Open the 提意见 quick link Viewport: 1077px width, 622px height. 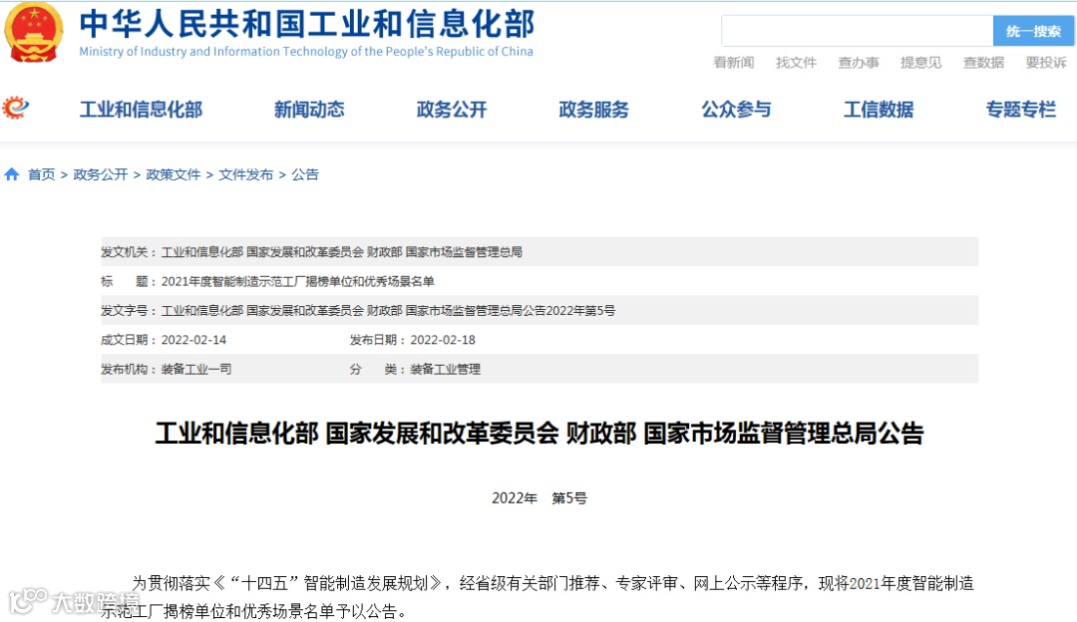[921, 63]
